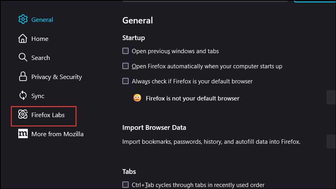The height and width of the screenshot is (189, 336).
Task: Click the Search magnifying glass icon
Action: point(23,58)
